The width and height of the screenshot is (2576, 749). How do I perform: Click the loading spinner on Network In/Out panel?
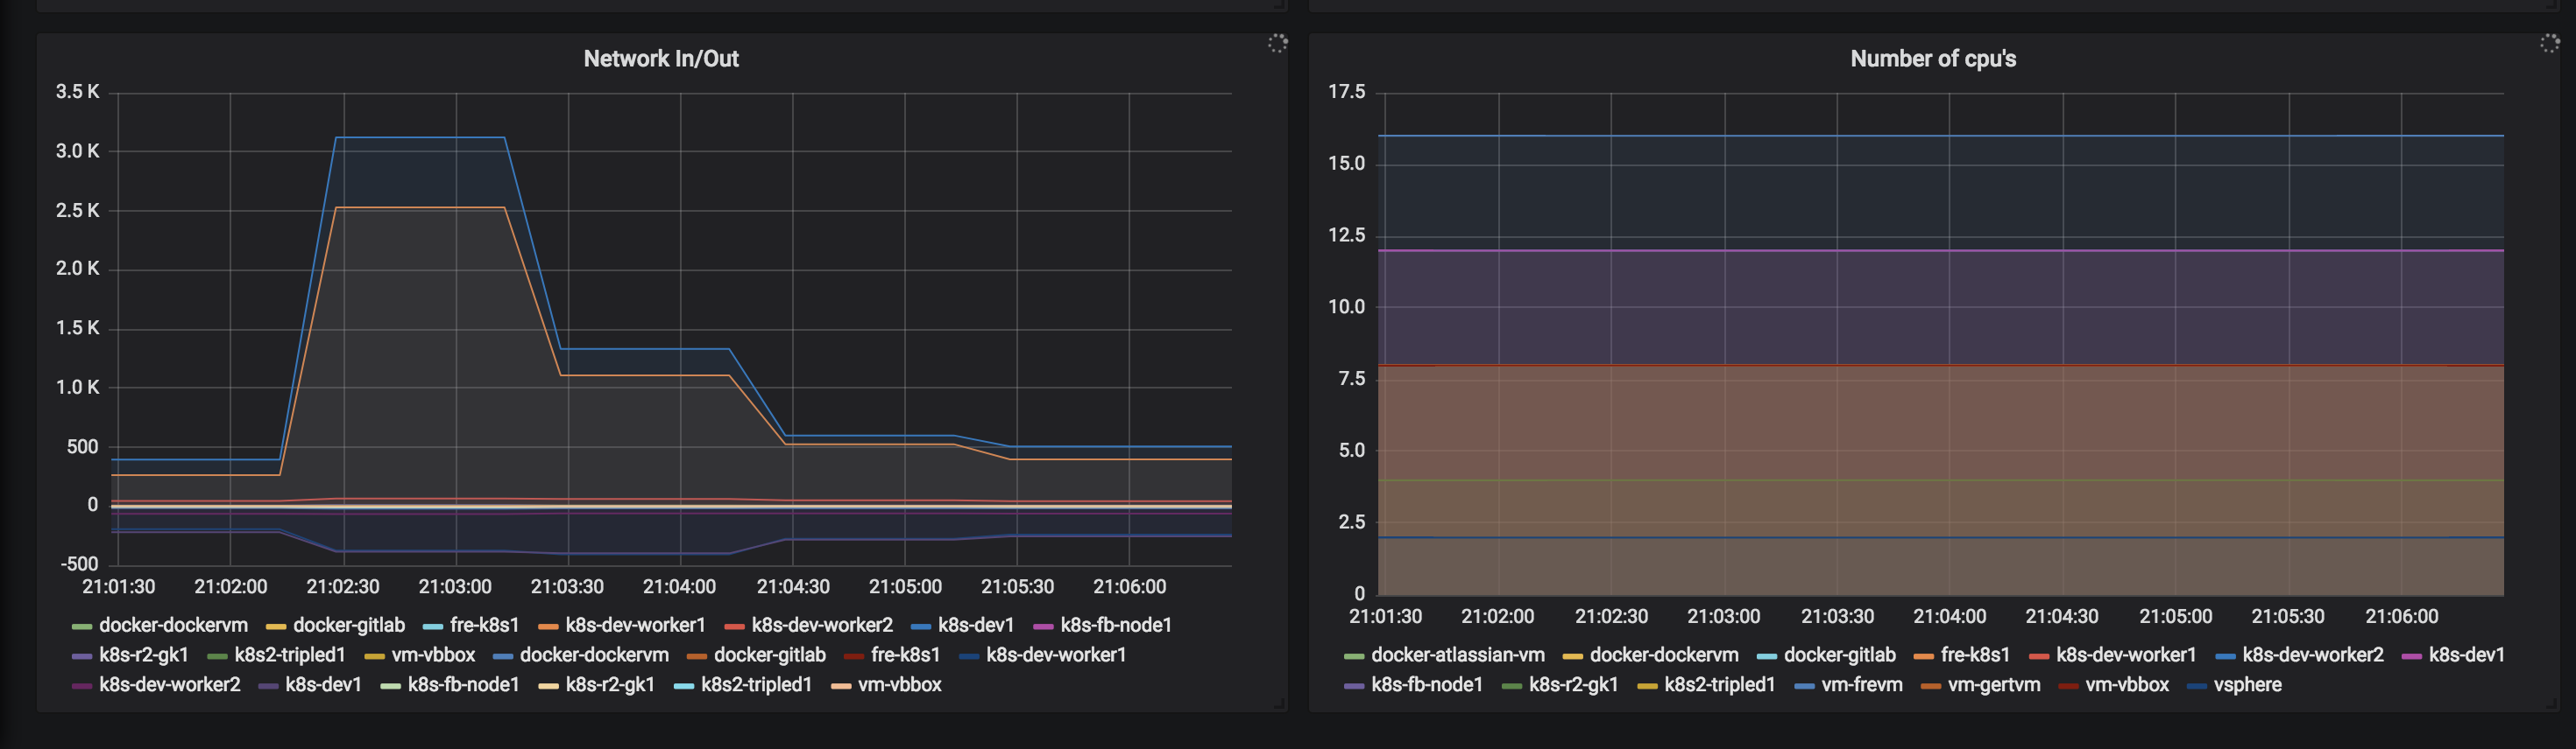[1278, 43]
